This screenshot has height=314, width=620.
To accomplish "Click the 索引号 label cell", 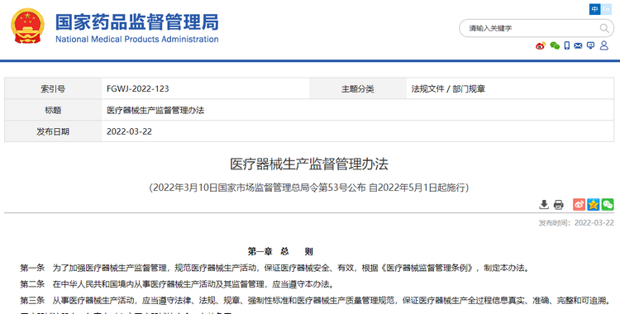I will click(x=53, y=88).
